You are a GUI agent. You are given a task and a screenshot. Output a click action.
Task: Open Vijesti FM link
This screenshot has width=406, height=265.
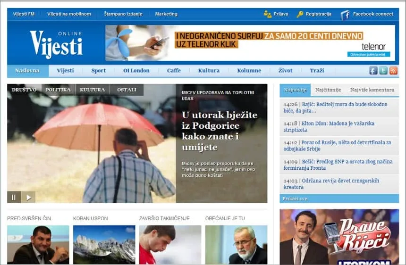[x=24, y=14]
